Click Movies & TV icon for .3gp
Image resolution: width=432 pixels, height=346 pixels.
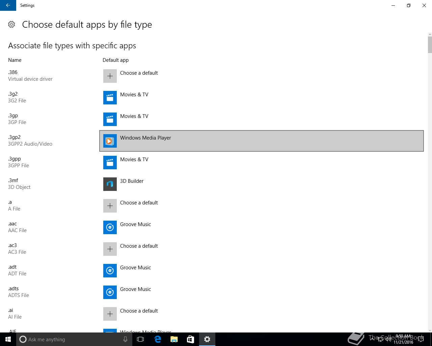click(x=110, y=119)
